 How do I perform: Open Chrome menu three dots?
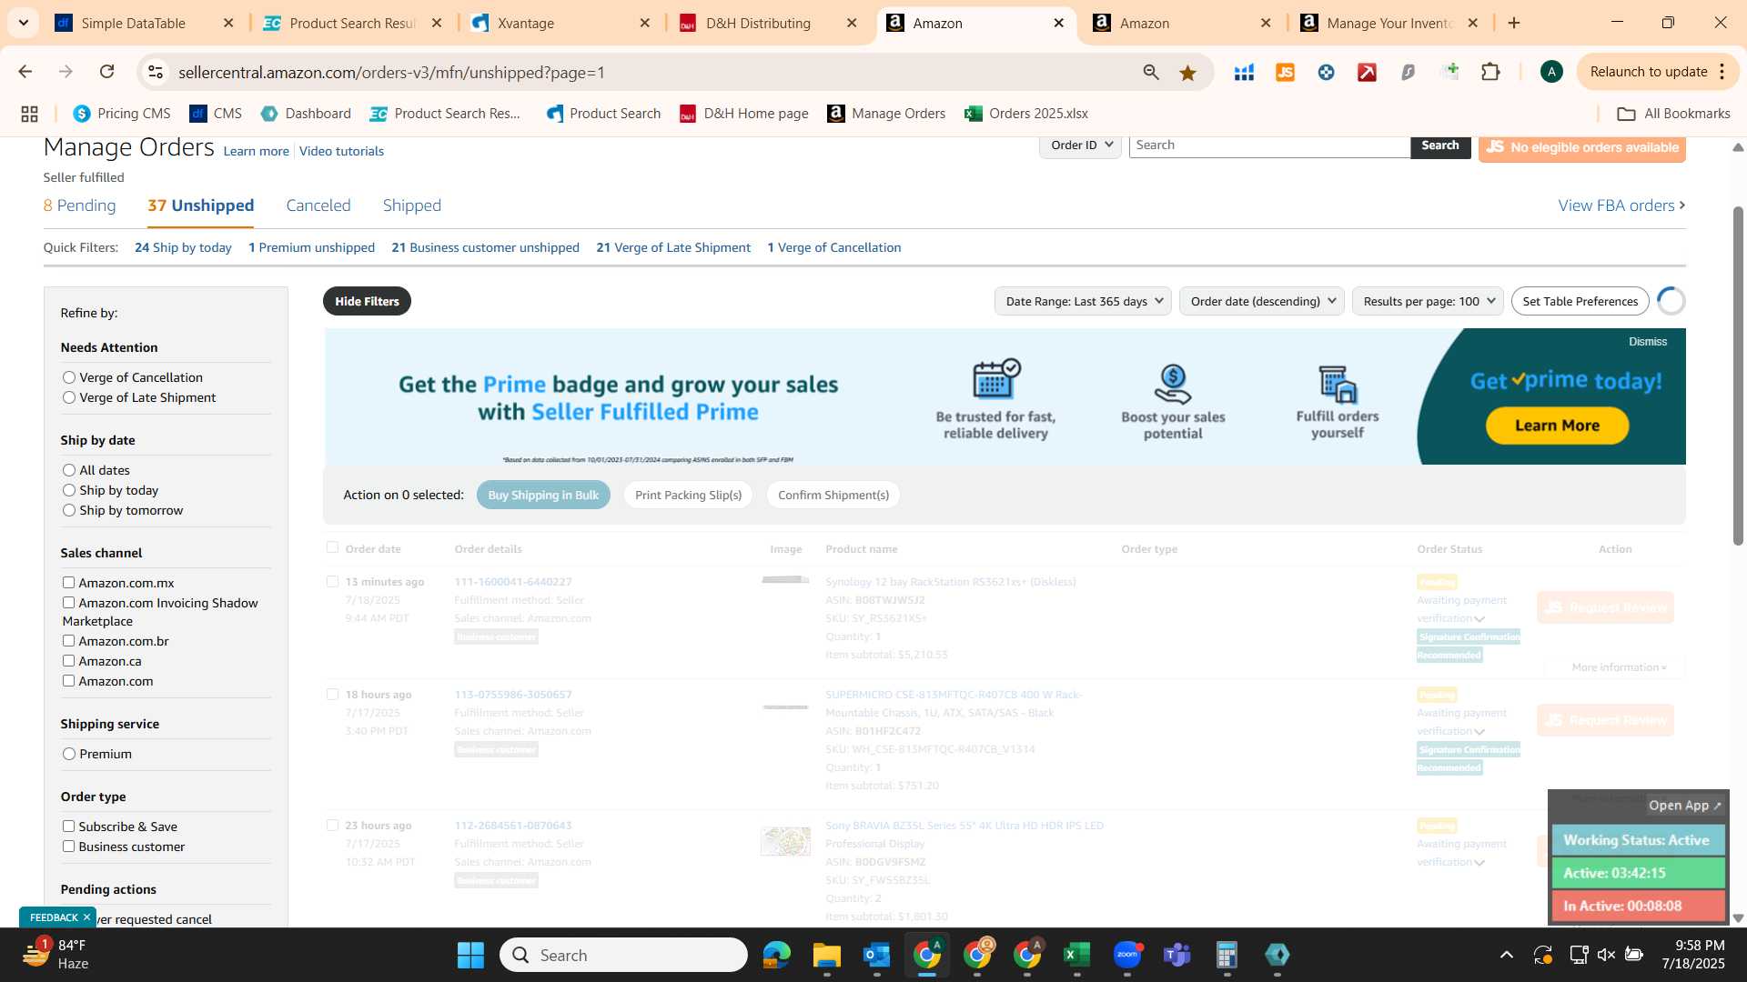(x=1722, y=72)
